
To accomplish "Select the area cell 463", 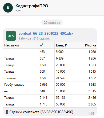I will (46, 52).
